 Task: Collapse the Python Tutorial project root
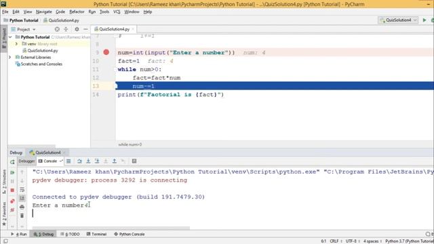10,37
